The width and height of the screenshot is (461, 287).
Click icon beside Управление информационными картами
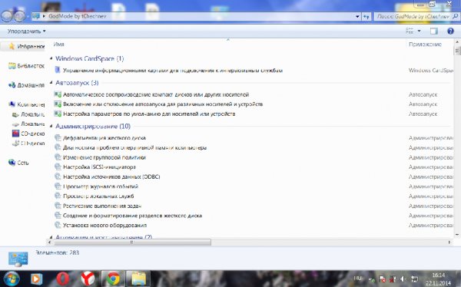58,70
